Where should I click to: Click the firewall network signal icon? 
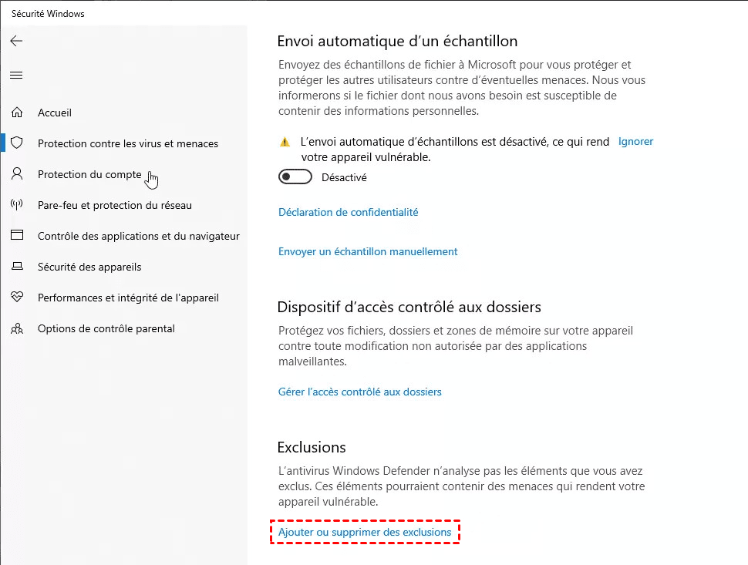point(16,205)
